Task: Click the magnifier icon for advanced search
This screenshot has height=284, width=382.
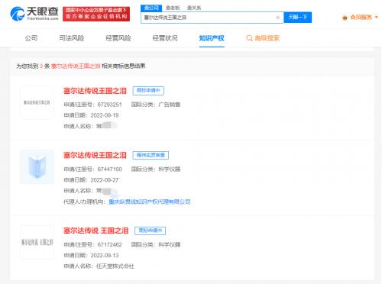Action: (x=249, y=38)
